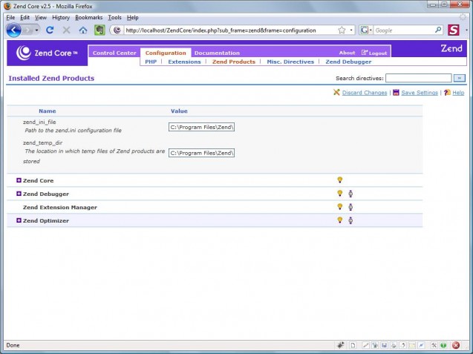Open the Tools menu

[114, 18]
